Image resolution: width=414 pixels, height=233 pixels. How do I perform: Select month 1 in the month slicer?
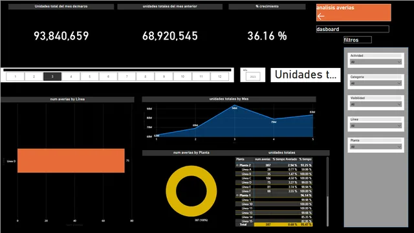coord(16,76)
